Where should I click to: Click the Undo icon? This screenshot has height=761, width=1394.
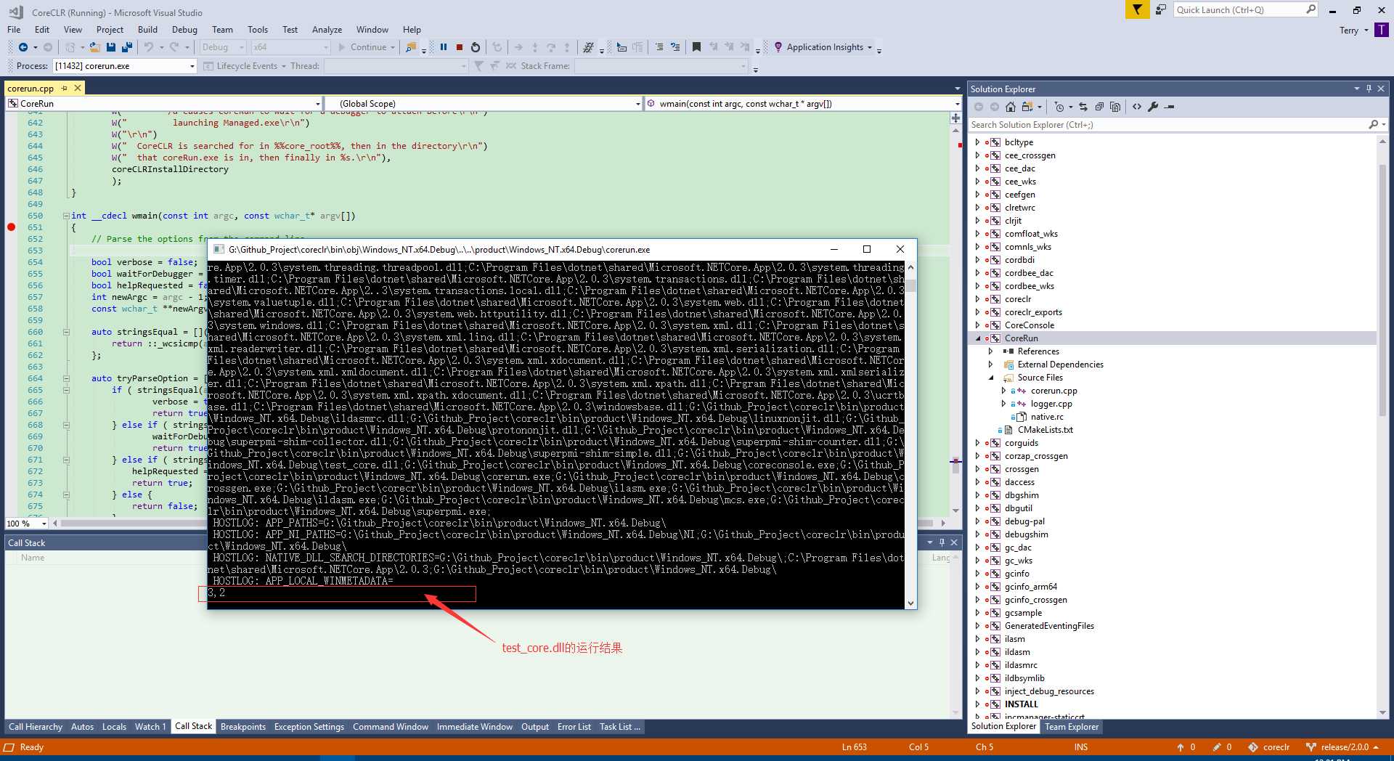pyautogui.click(x=149, y=47)
